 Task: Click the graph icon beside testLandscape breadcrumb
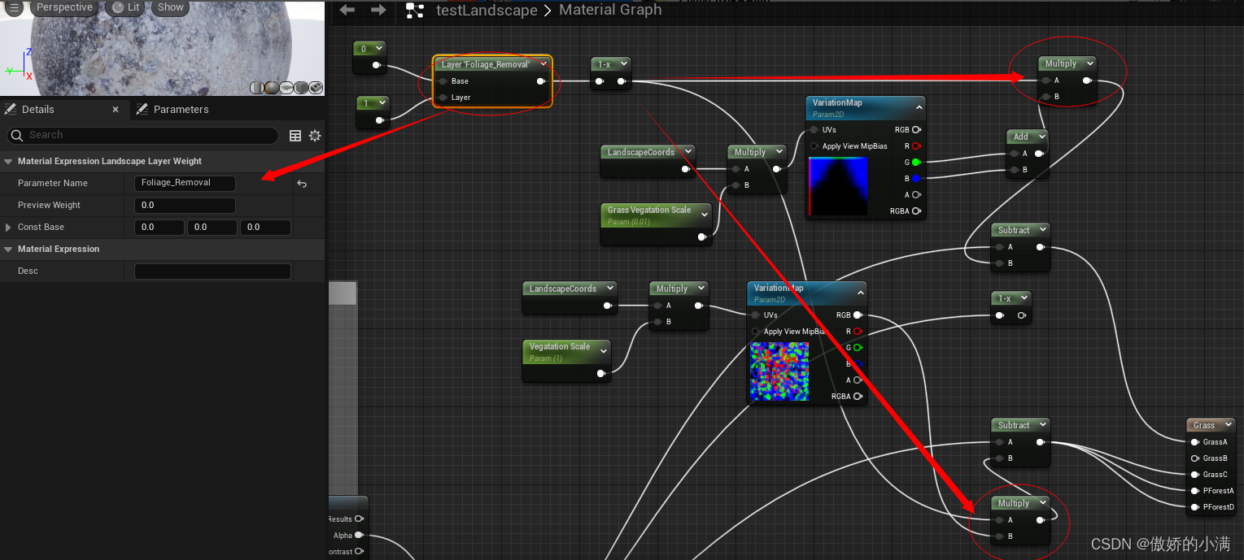[415, 11]
